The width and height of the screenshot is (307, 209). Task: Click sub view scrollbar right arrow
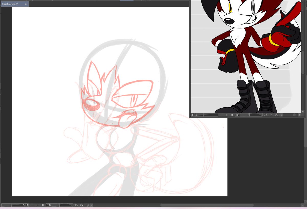(300, 115)
